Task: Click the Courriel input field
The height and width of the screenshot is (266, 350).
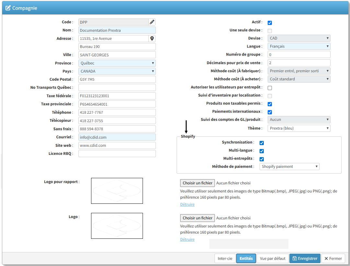Action: [117, 137]
